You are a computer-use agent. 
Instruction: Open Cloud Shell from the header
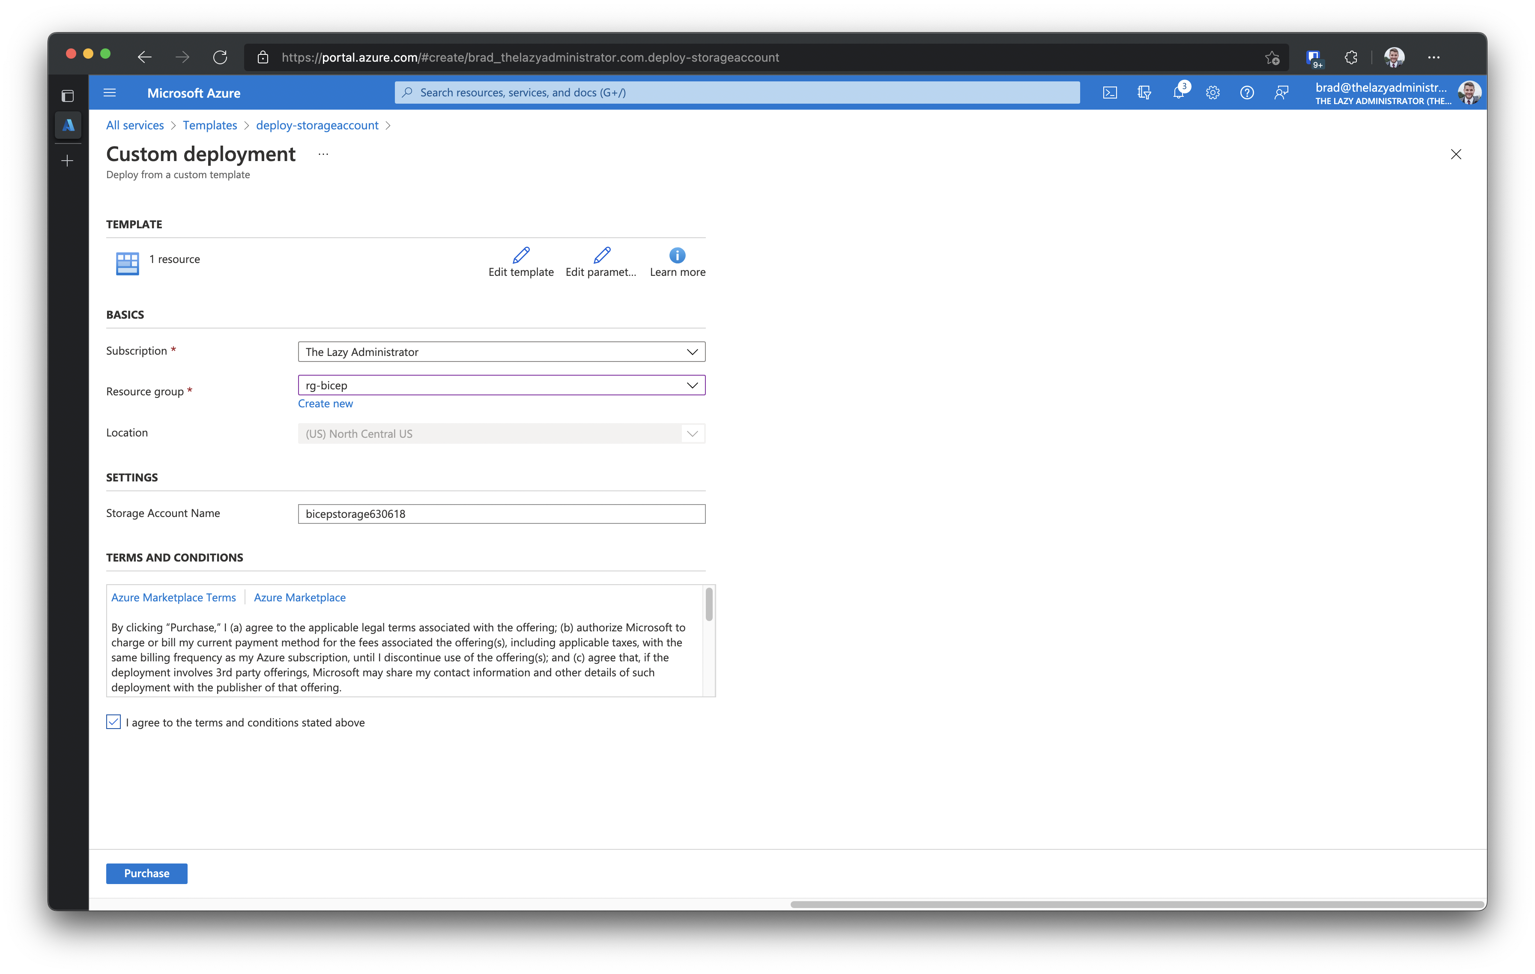point(1110,93)
